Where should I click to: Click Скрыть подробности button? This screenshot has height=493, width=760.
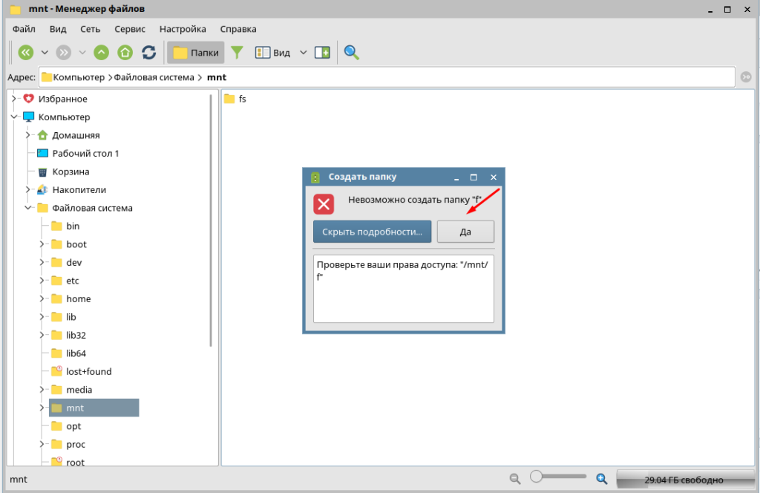click(x=372, y=232)
